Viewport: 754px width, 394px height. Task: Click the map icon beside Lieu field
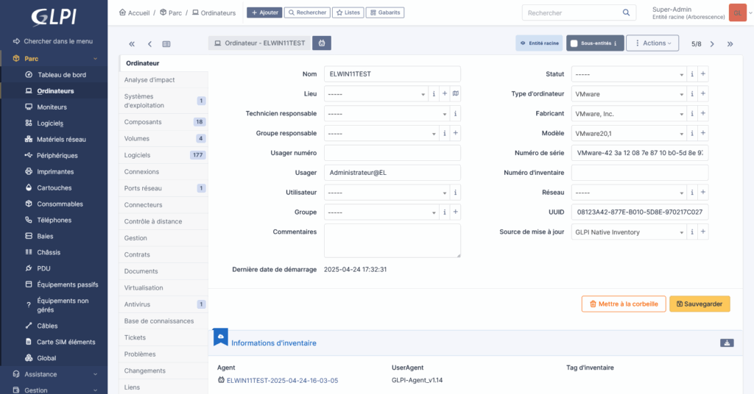click(x=456, y=94)
